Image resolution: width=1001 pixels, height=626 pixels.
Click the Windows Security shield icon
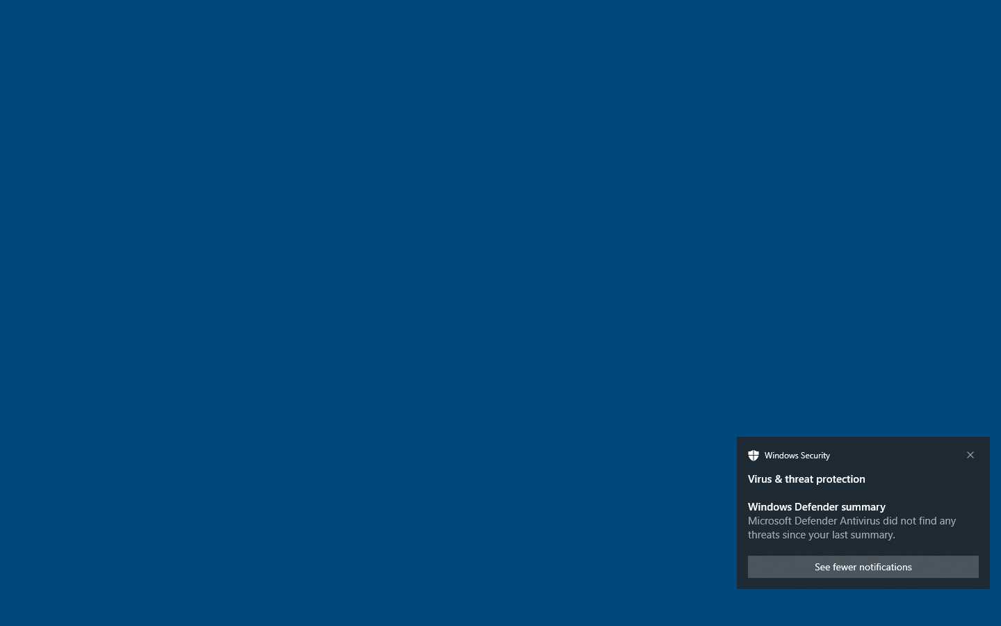[x=754, y=456]
